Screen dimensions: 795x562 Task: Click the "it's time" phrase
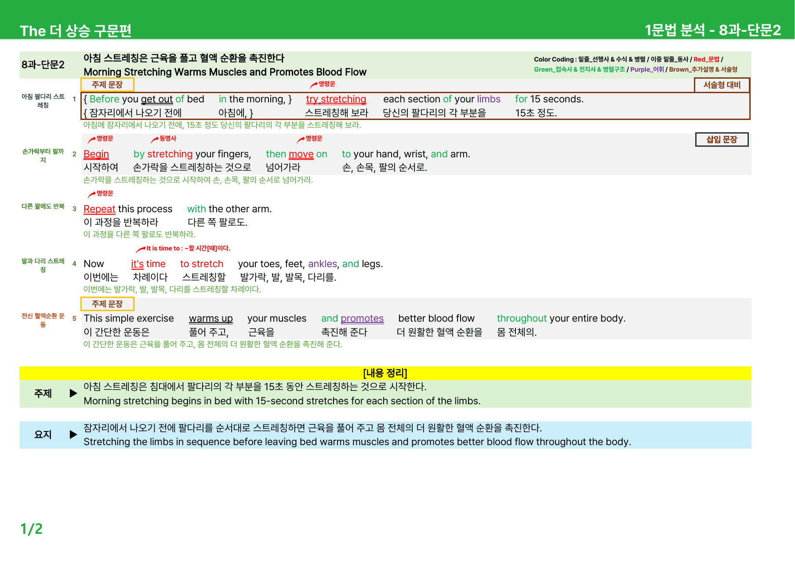[x=149, y=264]
